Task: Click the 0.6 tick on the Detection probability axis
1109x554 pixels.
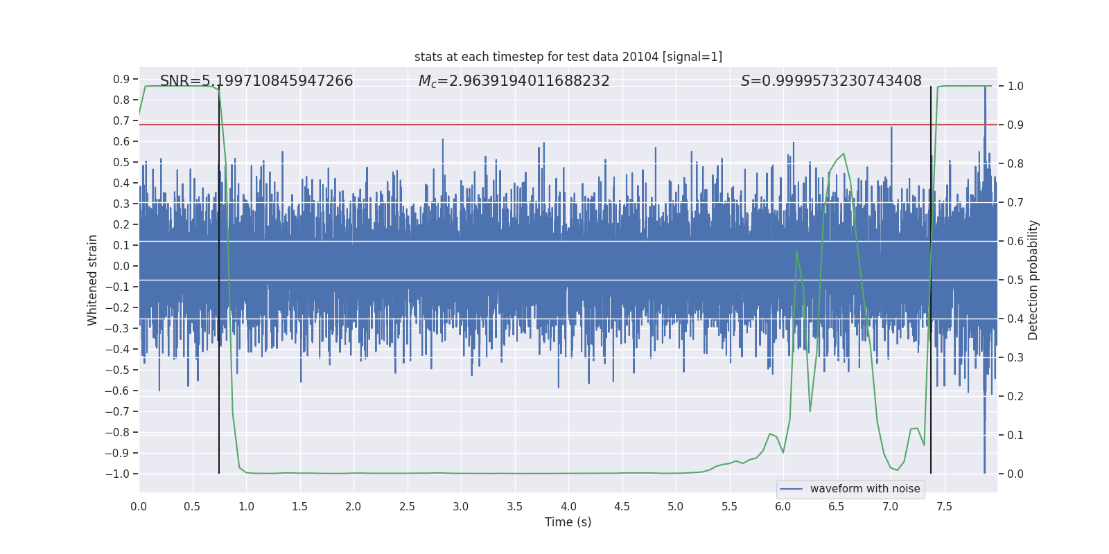Action: [x=1015, y=242]
